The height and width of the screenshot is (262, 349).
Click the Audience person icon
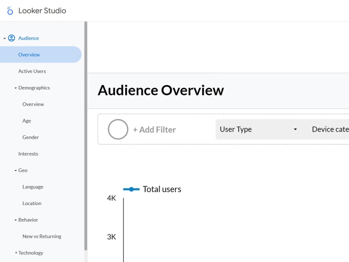click(x=12, y=38)
